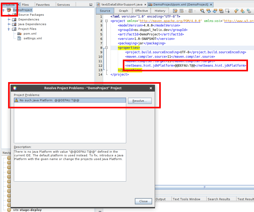Open the History view of pom.xml
254x212 pixels.
[x=160, y=11]
